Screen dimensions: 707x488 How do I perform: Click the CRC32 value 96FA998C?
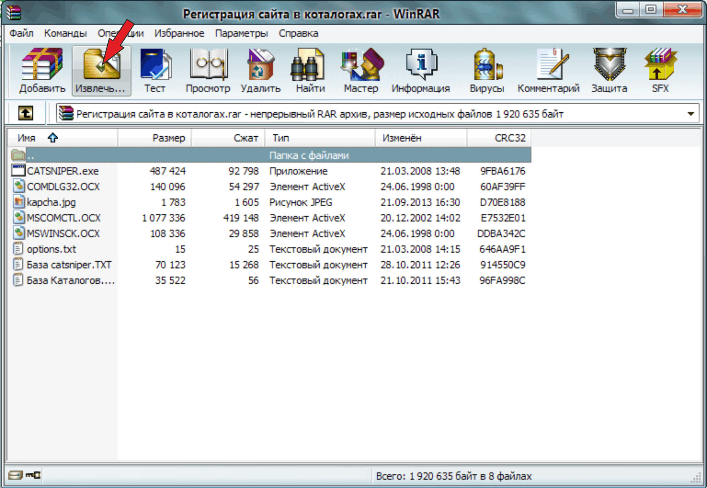pos(502,280)
